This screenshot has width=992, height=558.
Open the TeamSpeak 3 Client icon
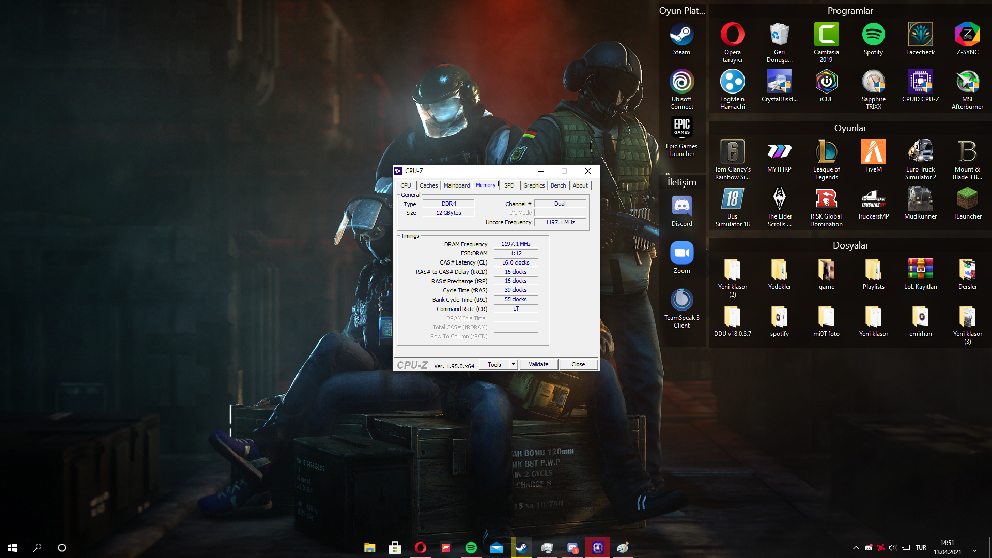point(681,301)
